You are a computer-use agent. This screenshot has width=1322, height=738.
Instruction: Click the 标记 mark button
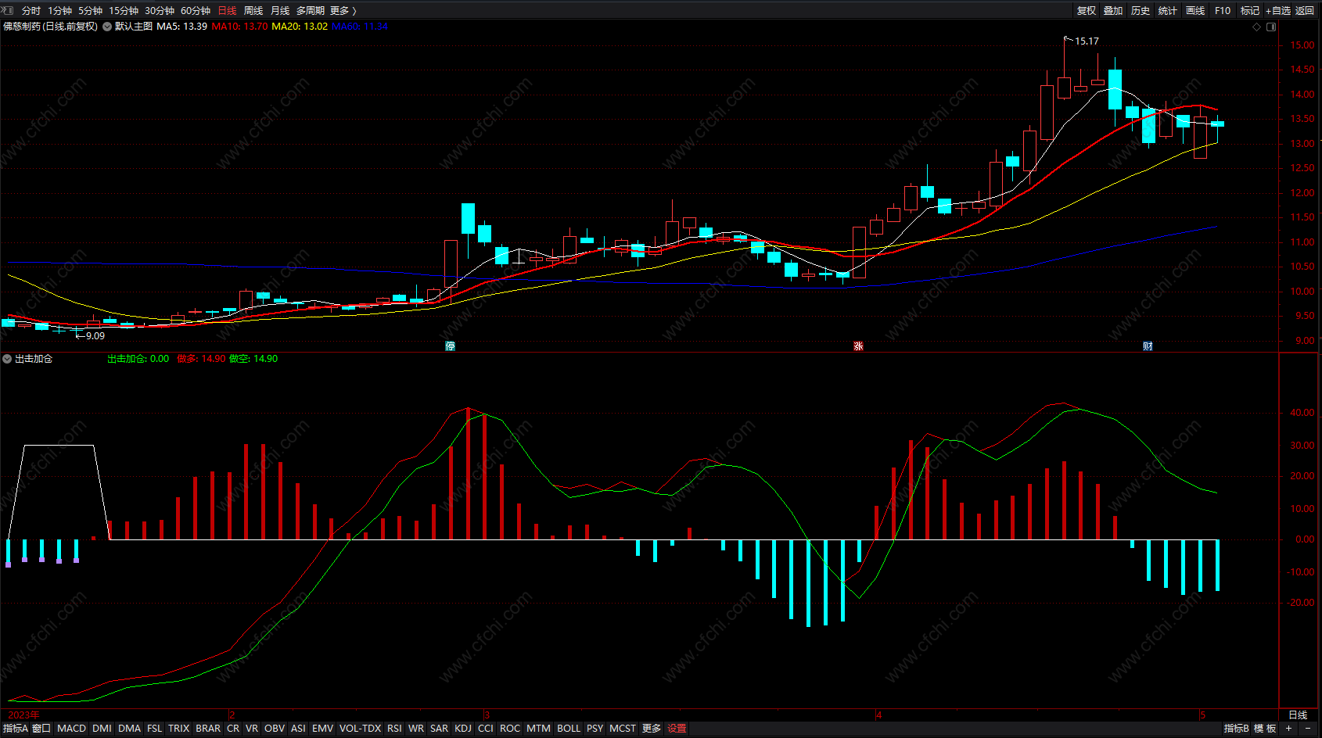(x=1250, y=11)
